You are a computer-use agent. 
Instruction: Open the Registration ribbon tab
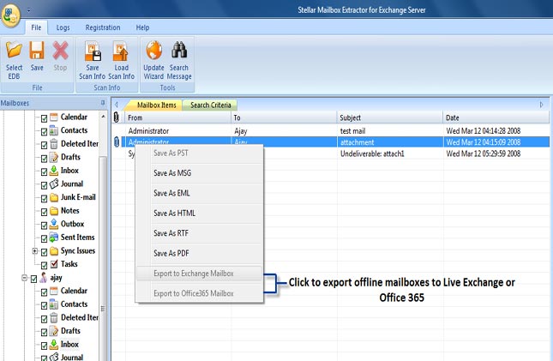(x=103, y=27)
